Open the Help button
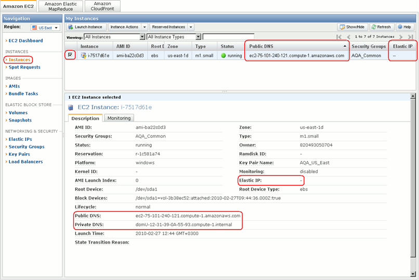Image resolution: width=419 pixels, height=280 pixels. (404, 27)
